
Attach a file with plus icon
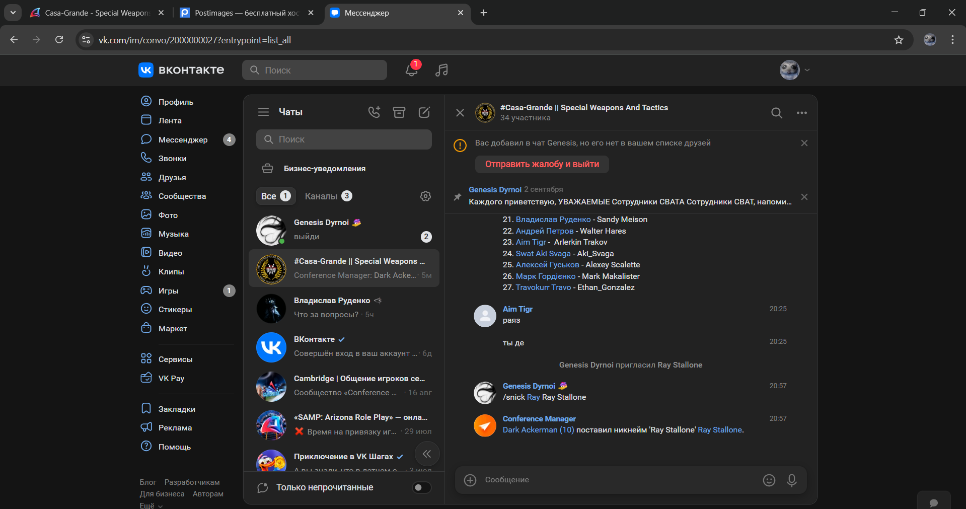(x=470, y=480)
